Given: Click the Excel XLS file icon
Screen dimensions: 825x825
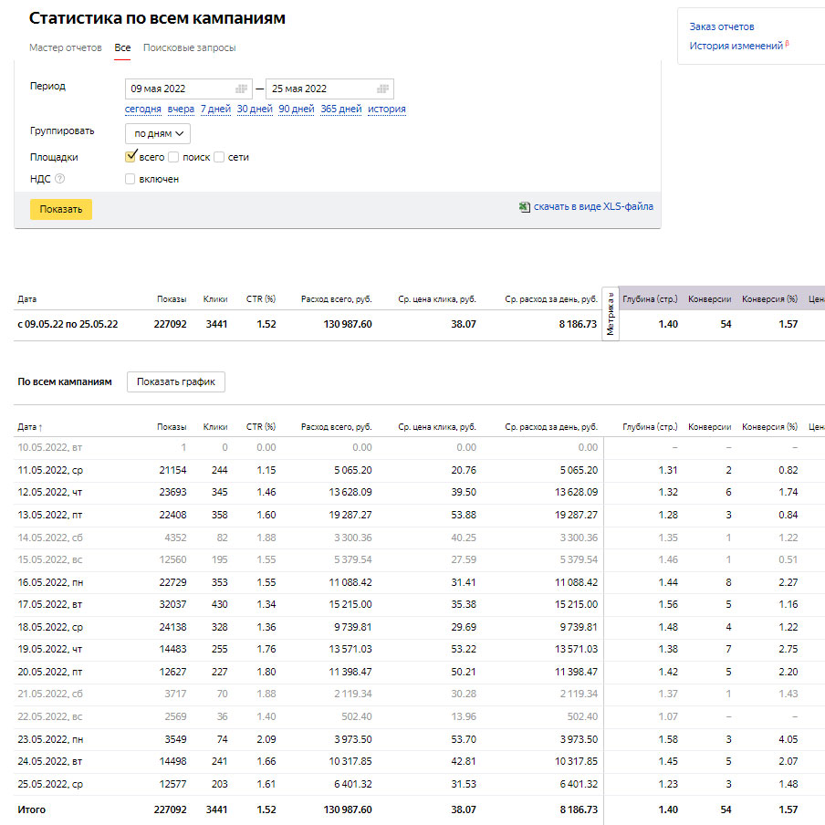Looking at the screenshot, I should click(525, 207).
